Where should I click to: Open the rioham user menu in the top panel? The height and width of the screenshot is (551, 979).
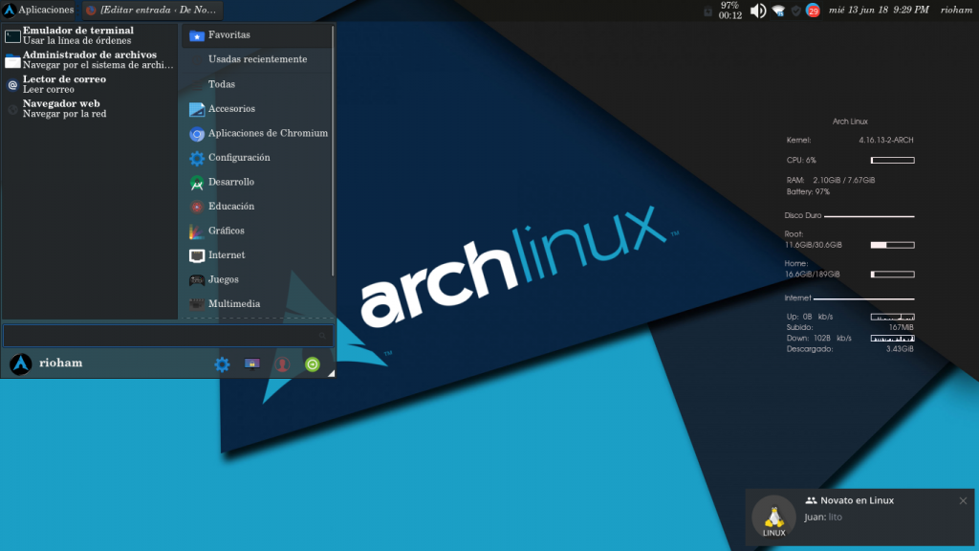point(956,10)
